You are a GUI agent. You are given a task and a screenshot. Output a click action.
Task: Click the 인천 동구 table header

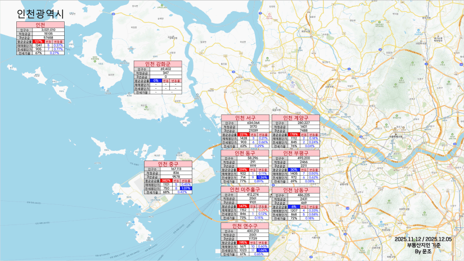[245, 153]
